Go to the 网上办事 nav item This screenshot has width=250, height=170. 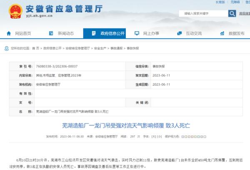pos(151,33)
